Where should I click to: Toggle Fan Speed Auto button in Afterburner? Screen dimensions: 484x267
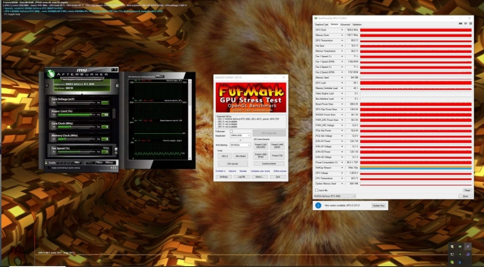pos(106,148)
